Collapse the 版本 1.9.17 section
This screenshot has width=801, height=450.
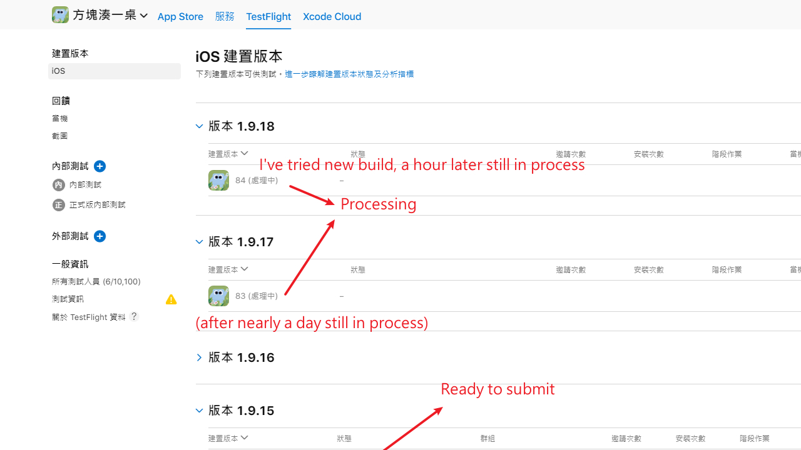[x=200, y=242]
